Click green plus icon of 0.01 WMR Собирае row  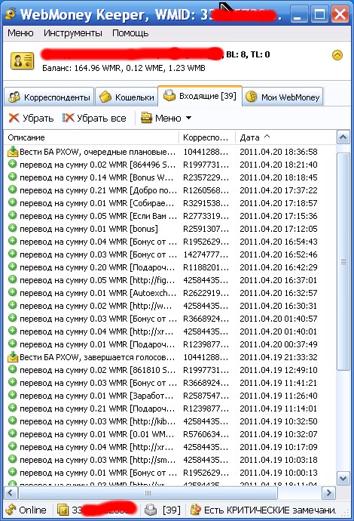13,202
